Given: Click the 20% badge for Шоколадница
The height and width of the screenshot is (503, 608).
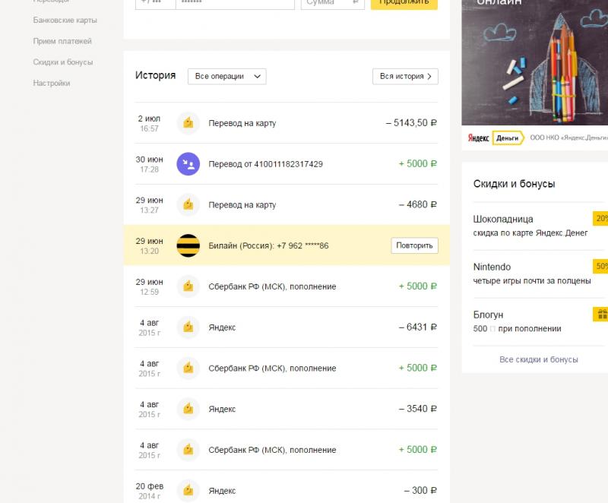Looking at the screenshot, I should pos(600,219).
